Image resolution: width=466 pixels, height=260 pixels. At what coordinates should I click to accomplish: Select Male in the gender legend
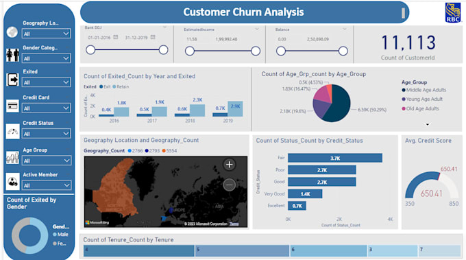[60, 235]
